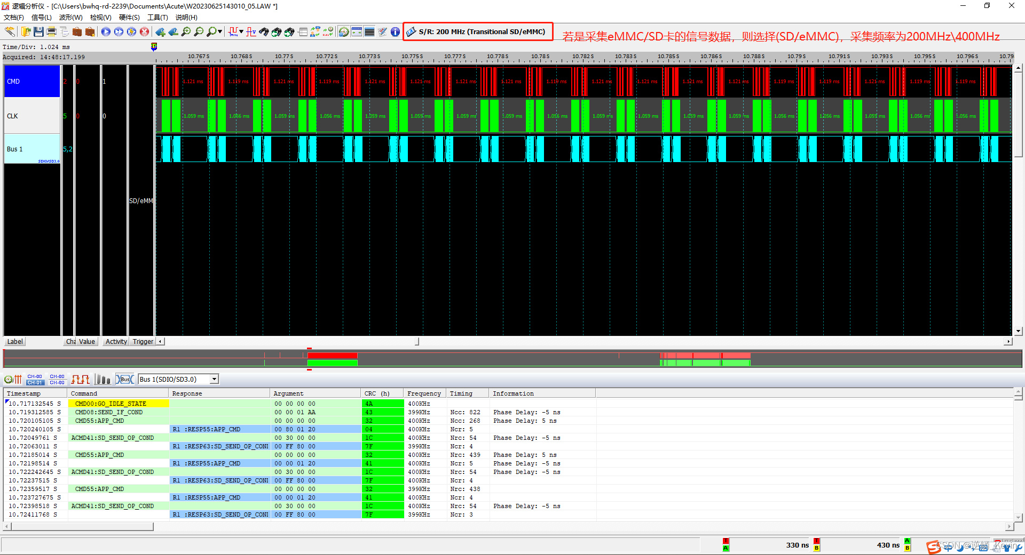Click the Value column header
This screenshot has width=1025, height=555.
tap(87, 342)
